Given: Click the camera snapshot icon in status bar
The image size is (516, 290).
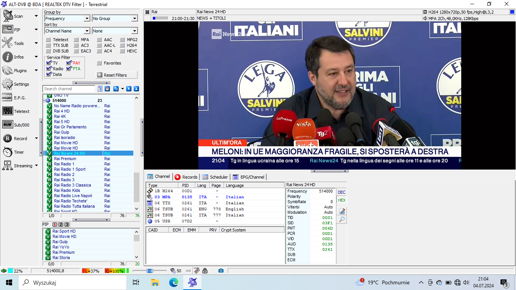Looking at the screenshot, I should (221, 271).
